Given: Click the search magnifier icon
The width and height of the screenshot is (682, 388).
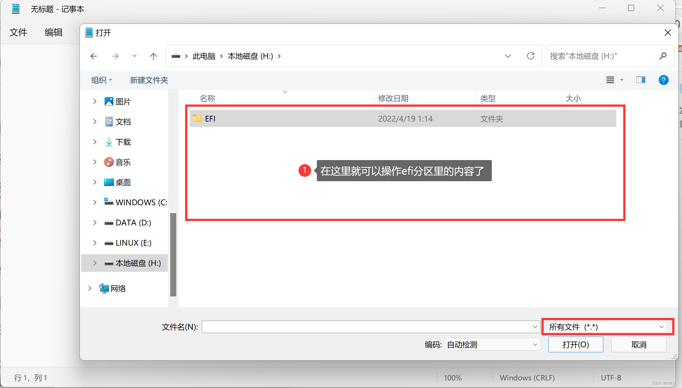Looking at the screenshot, I should pos(663,56).
